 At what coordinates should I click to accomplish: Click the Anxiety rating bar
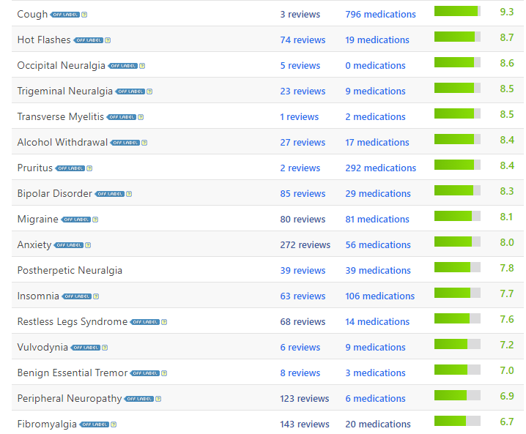[457, 242]
